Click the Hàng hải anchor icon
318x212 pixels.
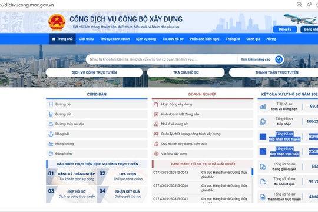[51, 134]
